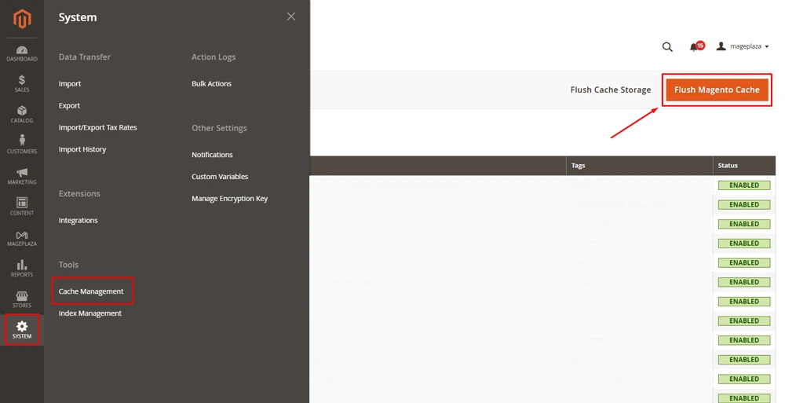Screen dimensions: 785x403
Task: Select Export in the System menu
Action: click(x=69, y=106)
